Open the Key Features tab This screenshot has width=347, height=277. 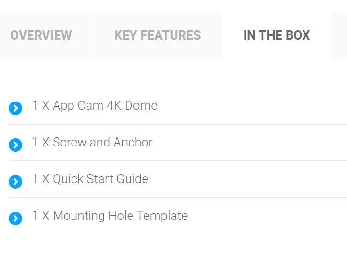point(158,35)
